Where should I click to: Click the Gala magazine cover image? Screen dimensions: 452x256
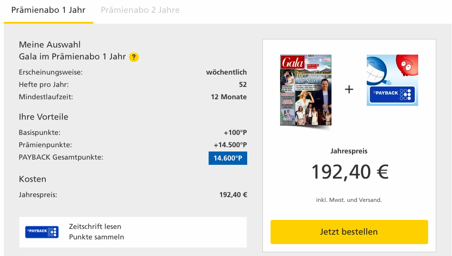[x=306, y=90]
